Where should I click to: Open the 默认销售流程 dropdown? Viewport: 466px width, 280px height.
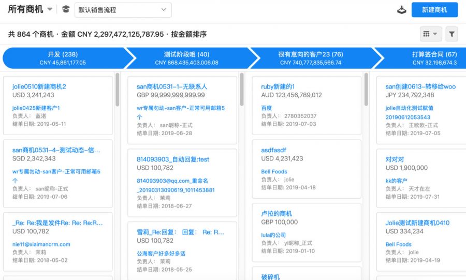[123, 10]
